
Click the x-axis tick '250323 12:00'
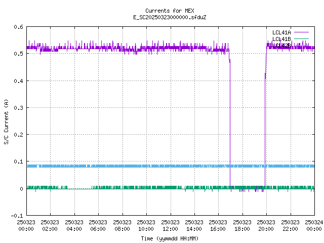coord(170,226)
